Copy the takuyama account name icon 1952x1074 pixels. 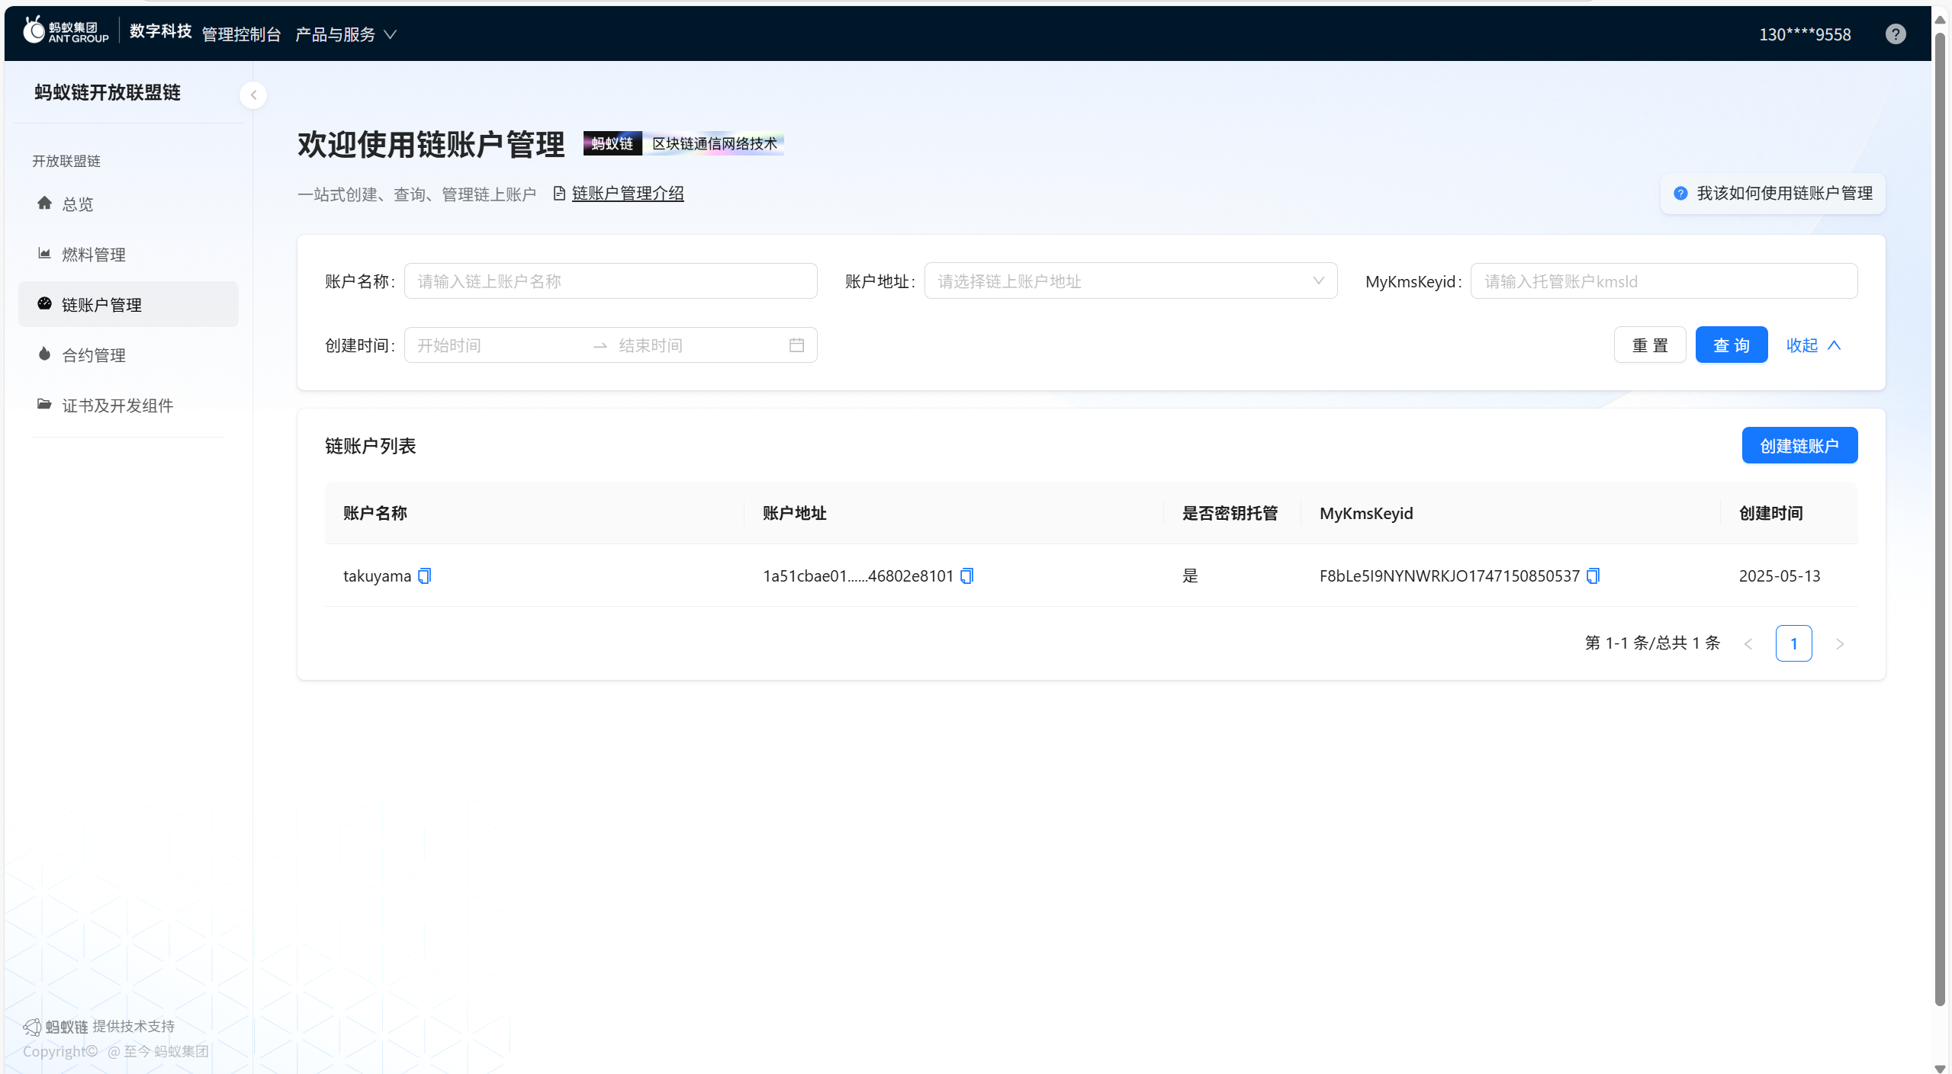pyautogui.click(x=425, y=575)
